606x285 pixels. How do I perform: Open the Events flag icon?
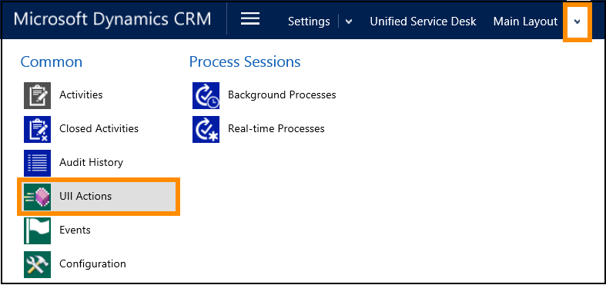click(x=37, y=230)
